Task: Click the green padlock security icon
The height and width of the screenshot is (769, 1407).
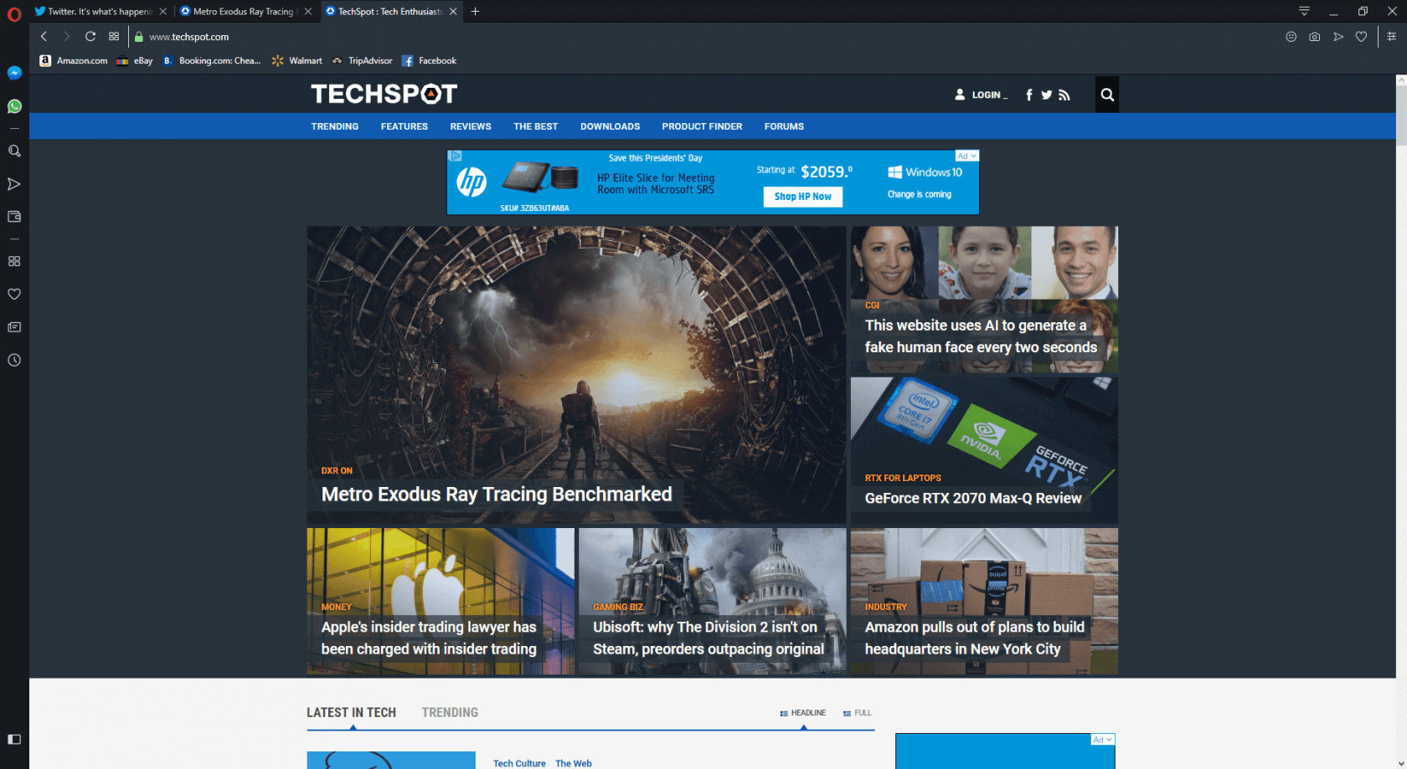Action: (x=139, y=37)
